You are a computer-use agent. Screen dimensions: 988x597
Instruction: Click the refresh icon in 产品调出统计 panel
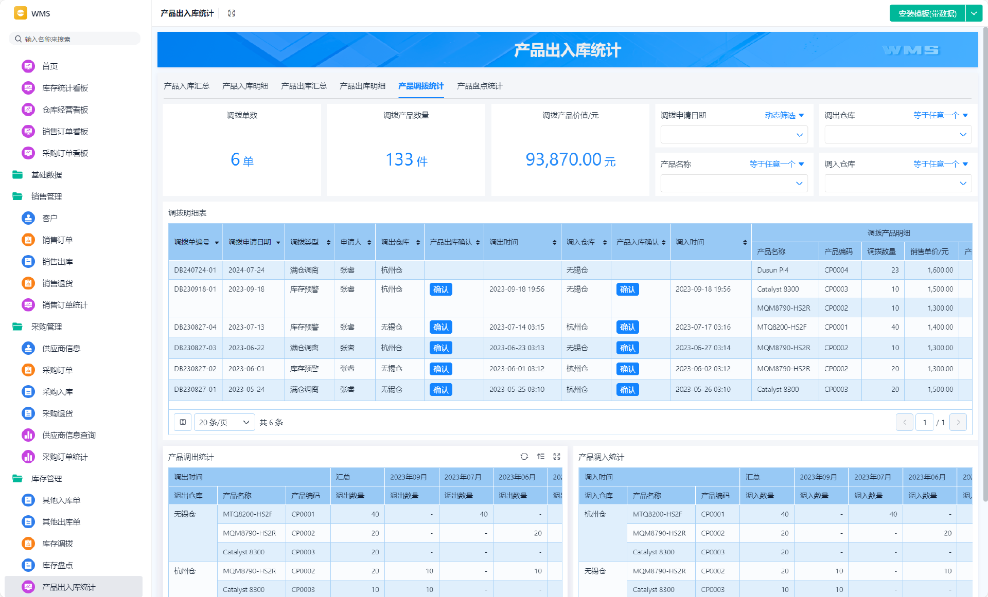524,457
